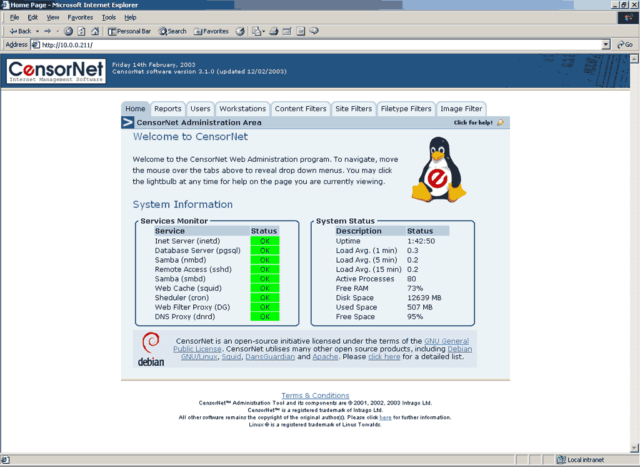Click the Back arrow button
The height and width of the screenshot is (467, 640).
pyautogui.click(x=21, y=31)
